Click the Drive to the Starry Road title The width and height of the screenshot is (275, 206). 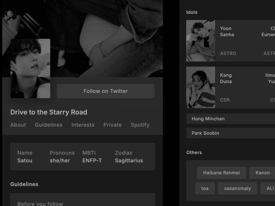(x=49, y=112)
